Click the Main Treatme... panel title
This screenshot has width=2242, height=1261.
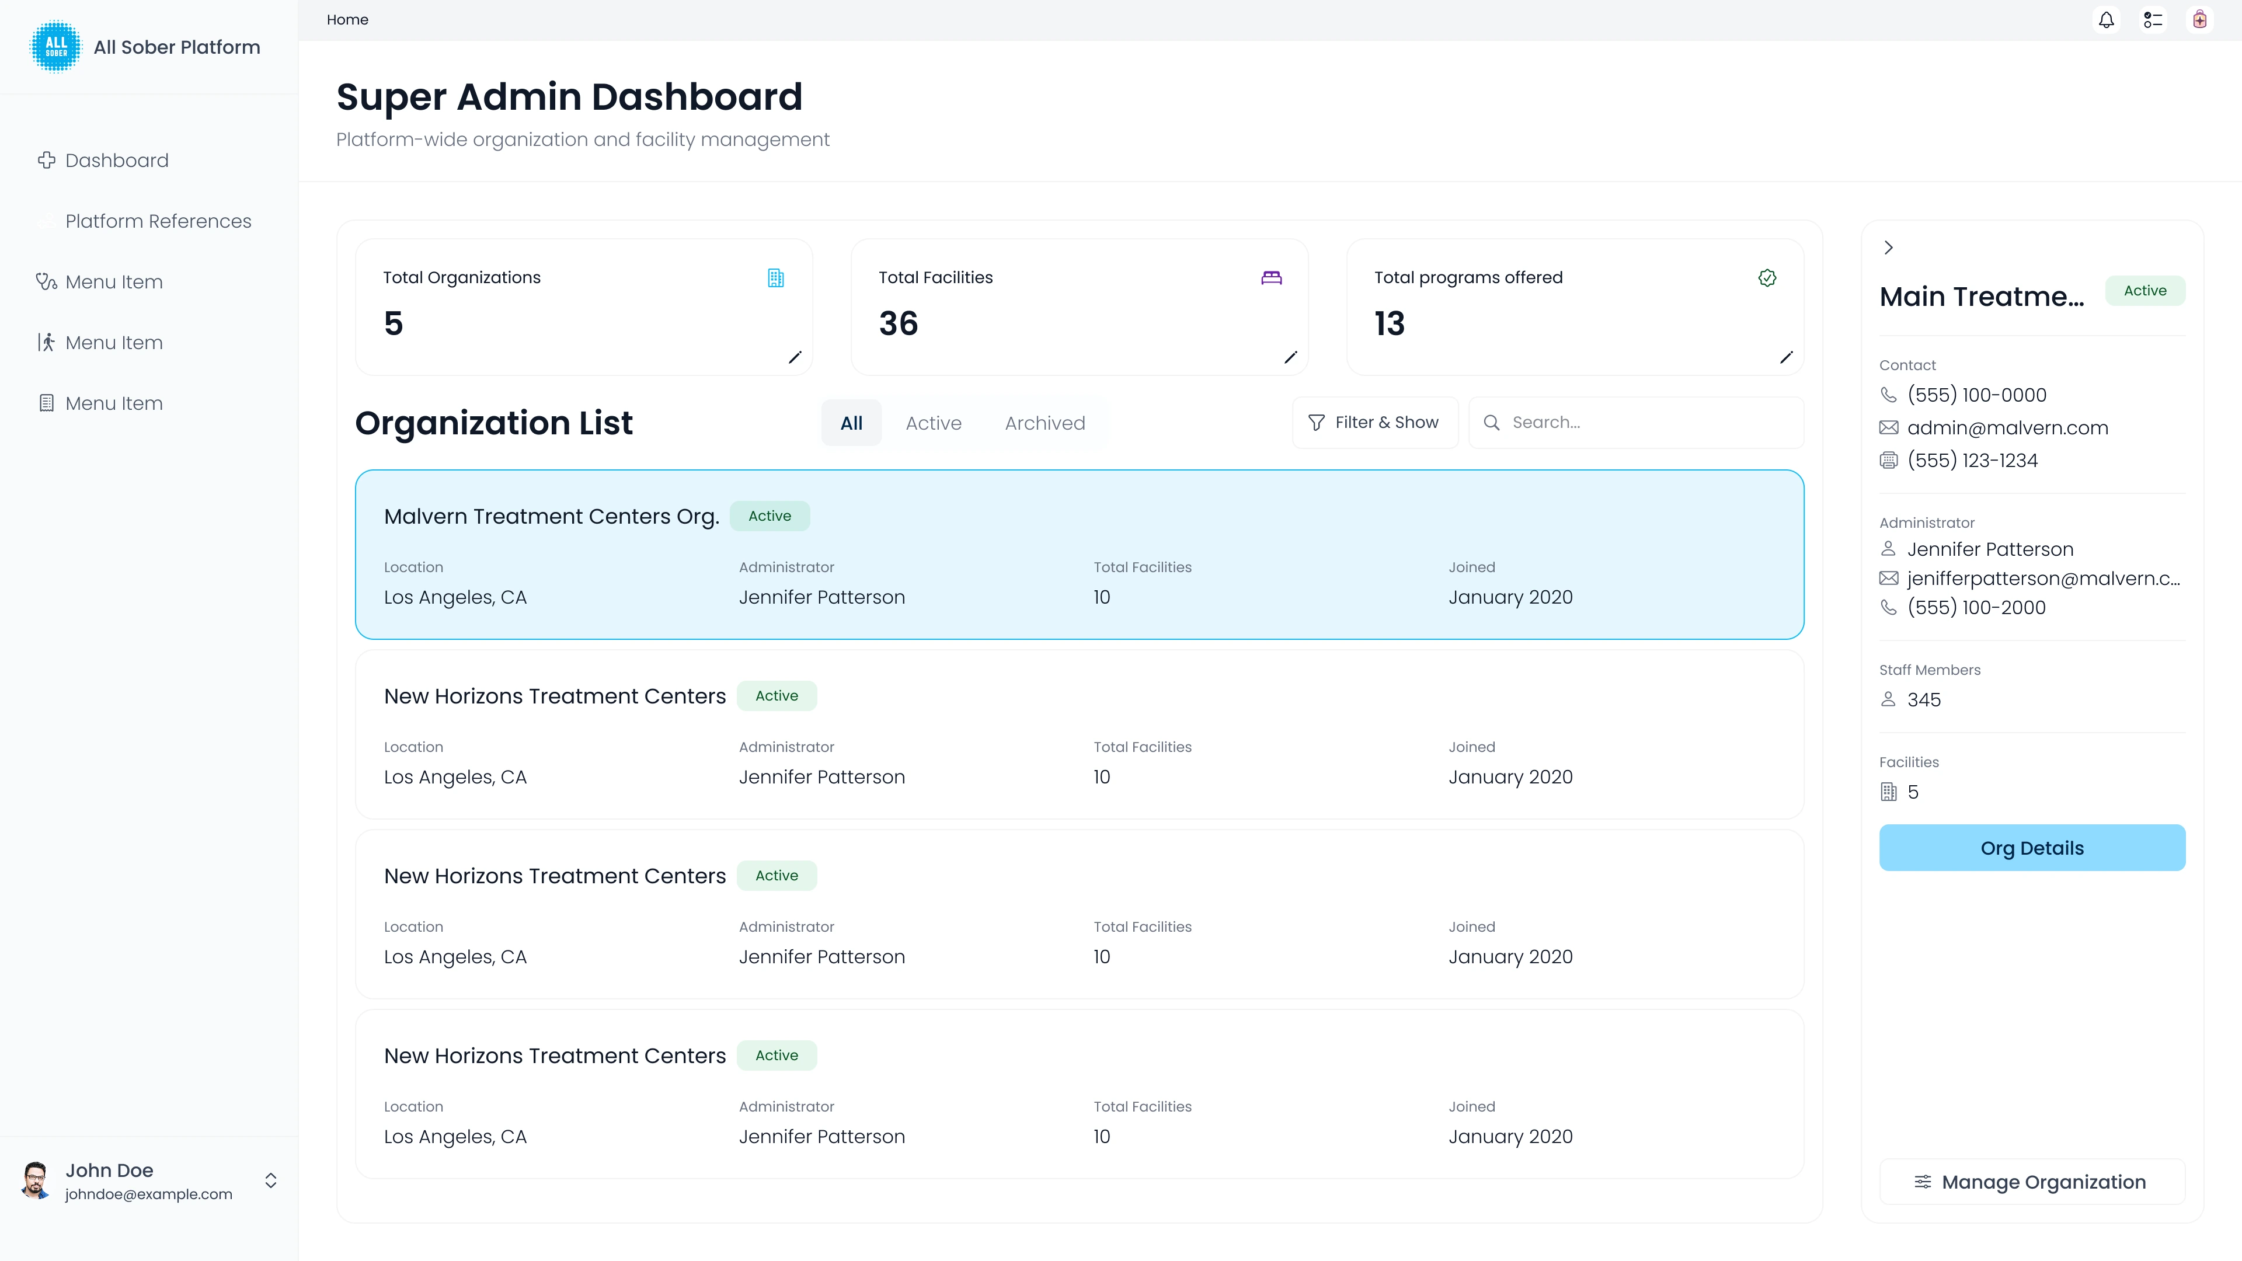point(1982,297)
